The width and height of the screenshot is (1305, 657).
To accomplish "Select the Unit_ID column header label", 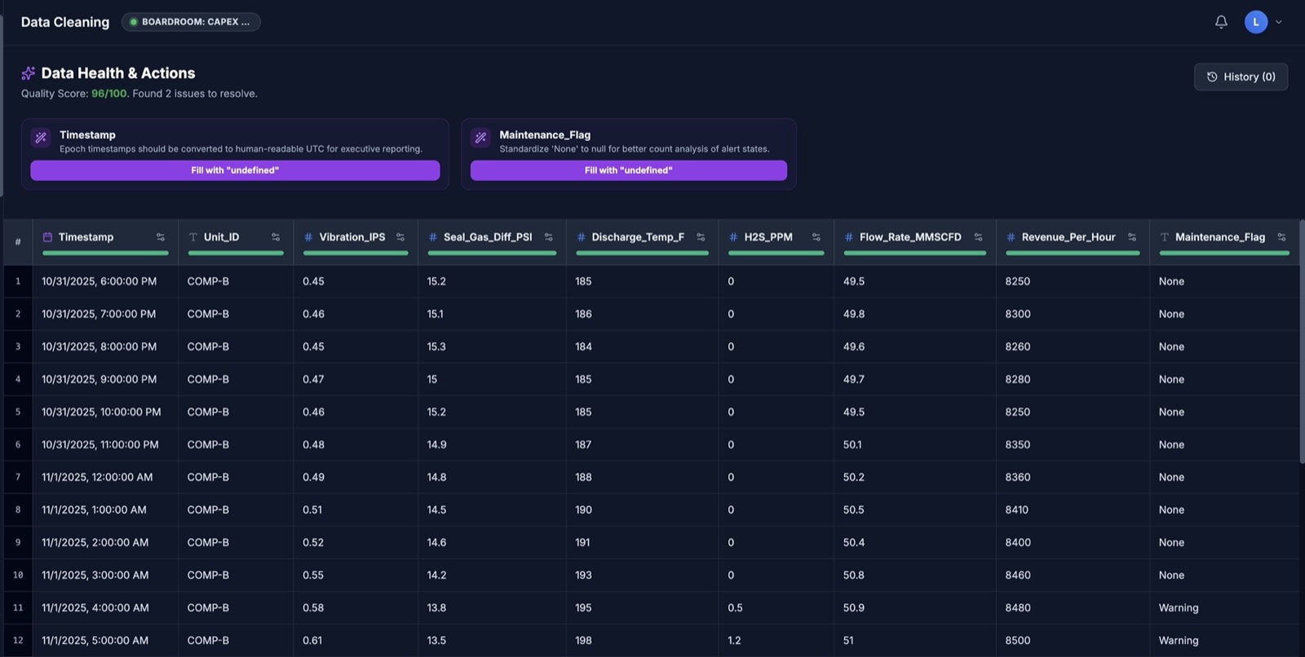I will click(221, 237).
